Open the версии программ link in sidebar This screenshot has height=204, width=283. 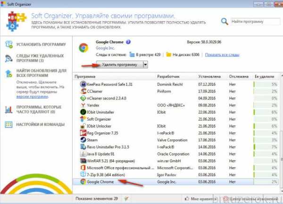click(32, 97)
